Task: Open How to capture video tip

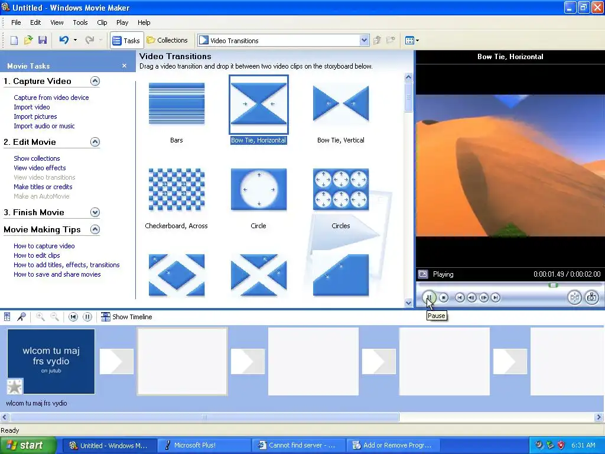Action: [x=44, y=246]
